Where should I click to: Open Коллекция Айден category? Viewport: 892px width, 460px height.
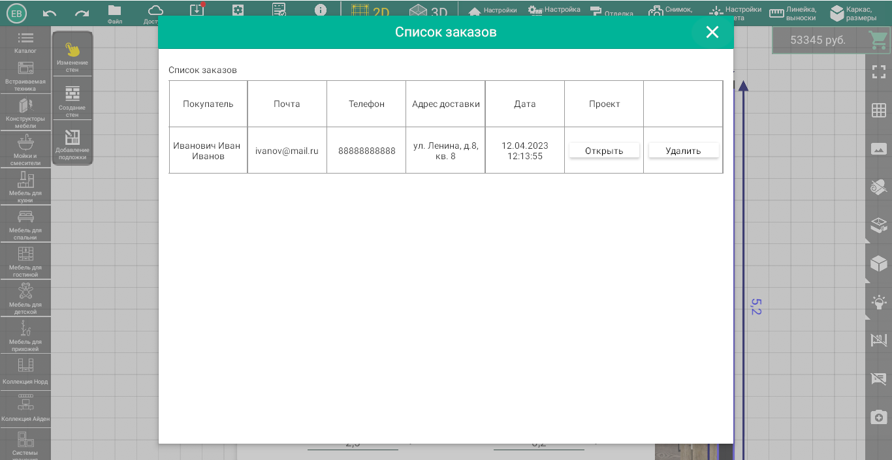(x=25, y=409)
